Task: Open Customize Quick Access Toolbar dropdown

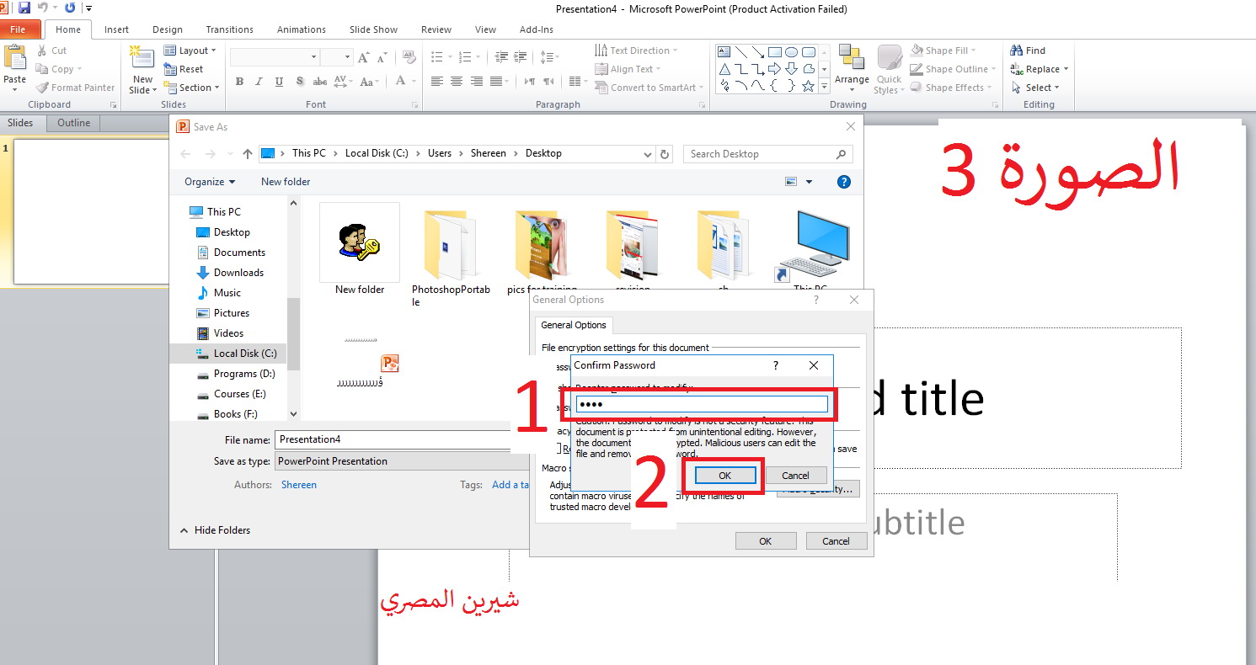Action: (89, 8)
